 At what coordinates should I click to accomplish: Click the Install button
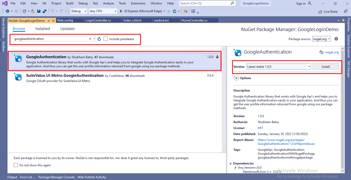(x=326, y=66)
